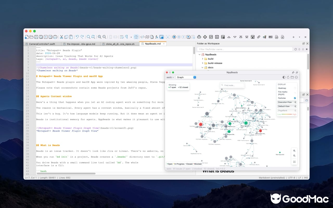
Task: Toggle word wrap toolbar icon
Action: point(122,37)
